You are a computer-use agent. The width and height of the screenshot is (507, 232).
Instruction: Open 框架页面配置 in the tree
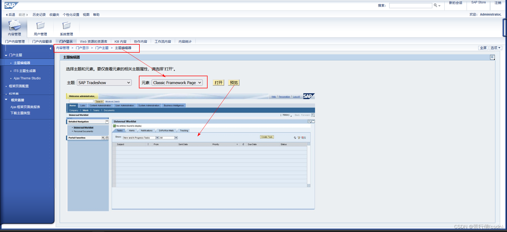pyautogui.click(x=19, y=86)
